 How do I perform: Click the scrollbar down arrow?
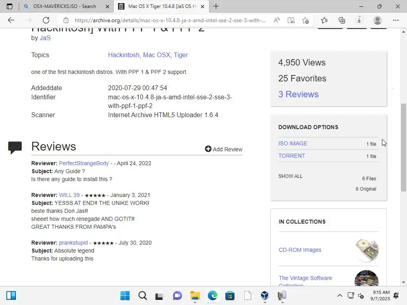coord(403,282)
